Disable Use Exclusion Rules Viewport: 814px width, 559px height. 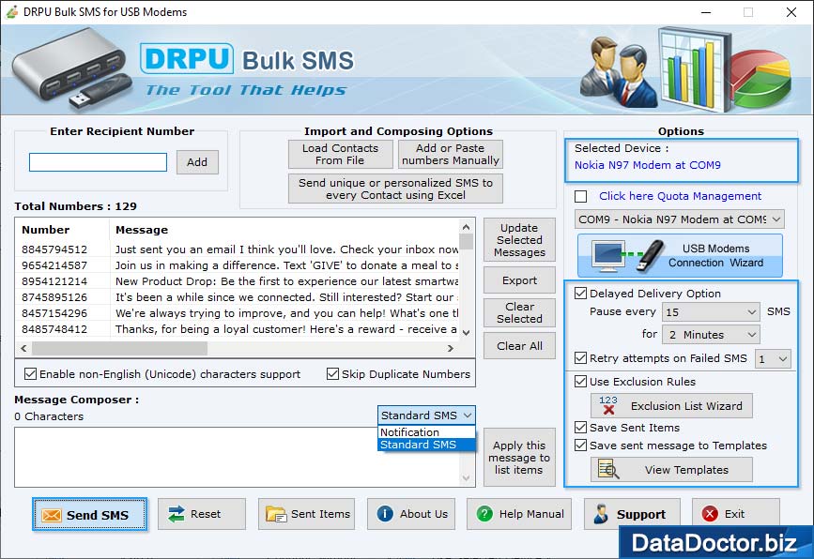click(x=581, y=382)
